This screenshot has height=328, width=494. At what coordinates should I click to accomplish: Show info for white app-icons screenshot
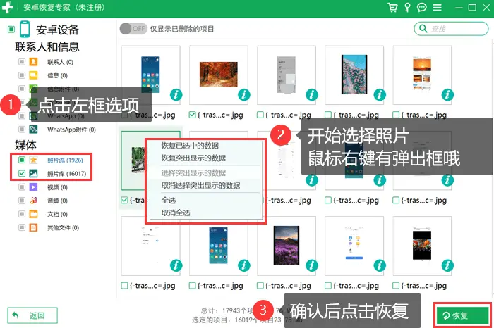380,265
